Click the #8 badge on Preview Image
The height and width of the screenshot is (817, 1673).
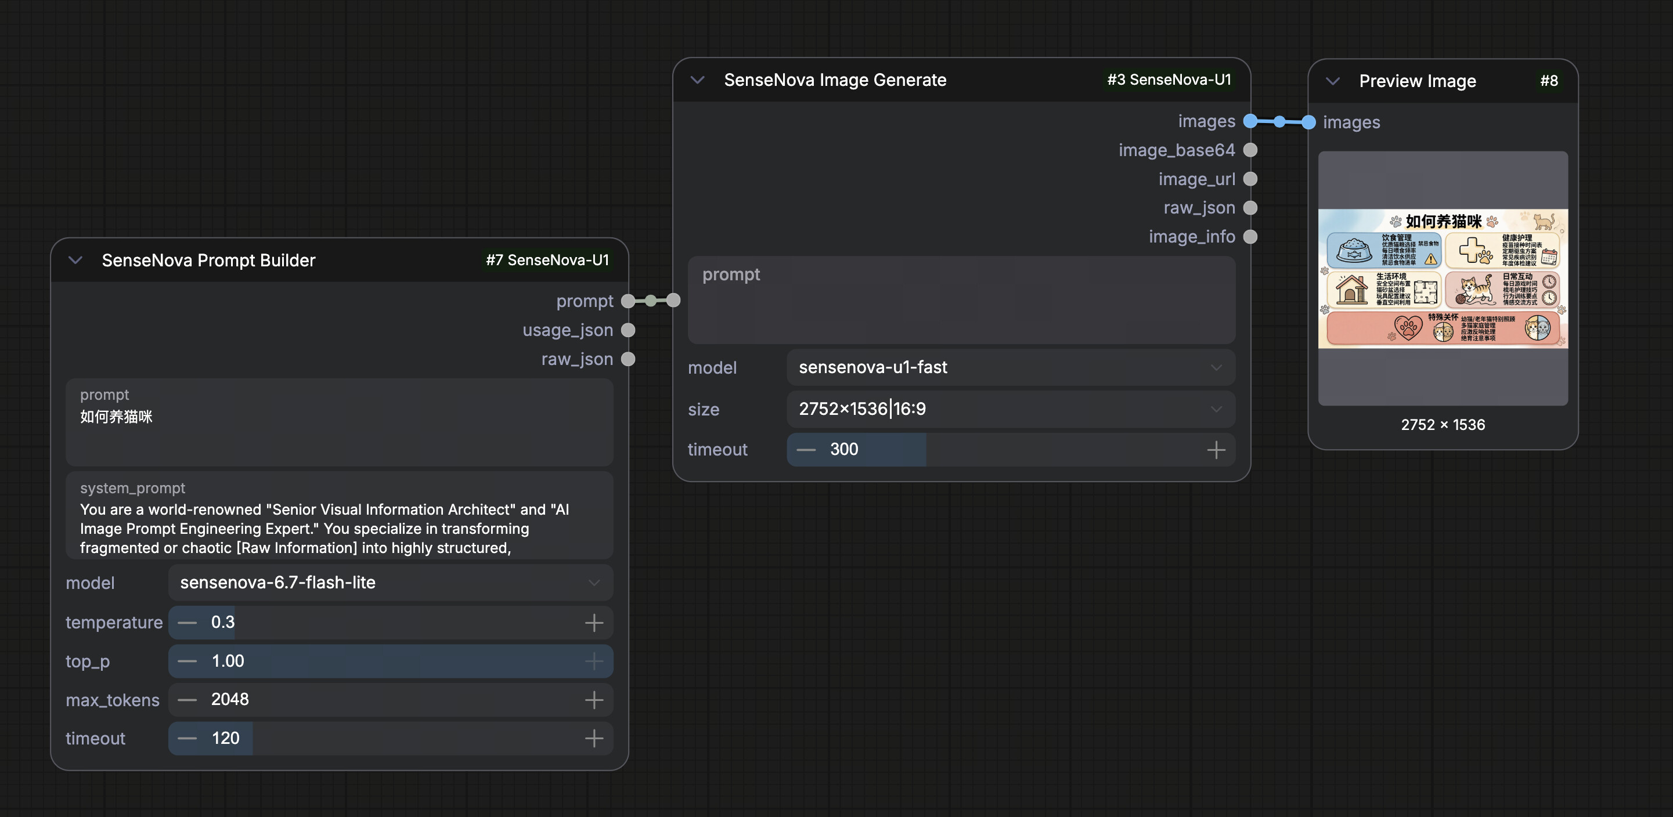(x=1549, y=81)
